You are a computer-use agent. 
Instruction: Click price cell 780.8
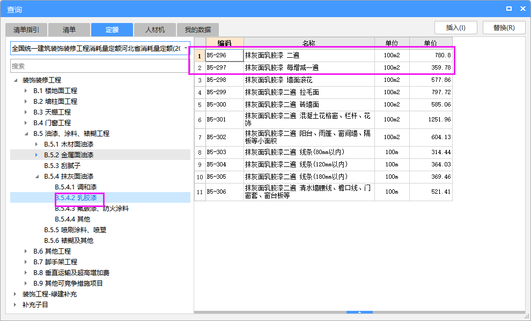point(431,56)
